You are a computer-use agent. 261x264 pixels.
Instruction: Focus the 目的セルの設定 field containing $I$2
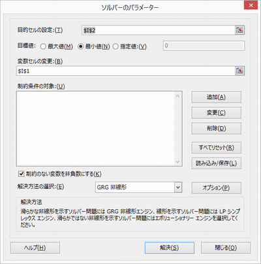(159, 30)
